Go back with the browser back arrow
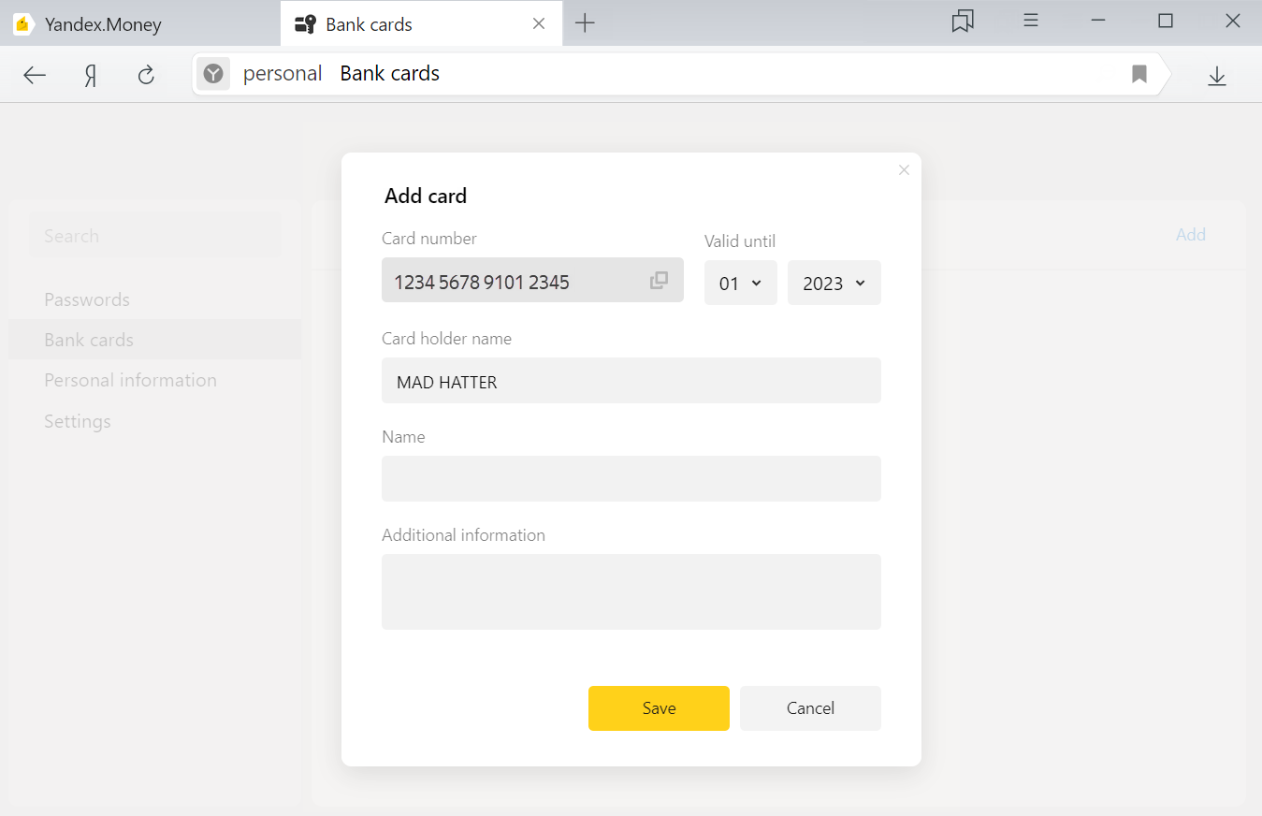This screenshot has width=1262, height=816. (35, 75)
